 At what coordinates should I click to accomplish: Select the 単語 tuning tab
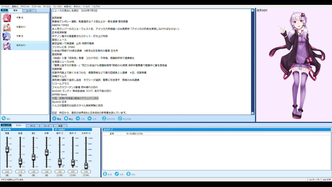click(60, 126)
